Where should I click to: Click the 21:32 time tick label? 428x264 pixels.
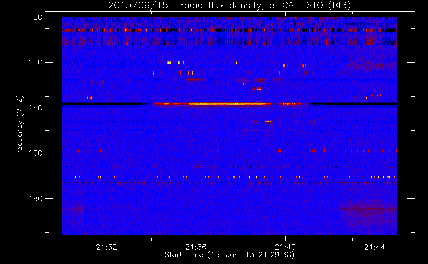click(107, 247)
